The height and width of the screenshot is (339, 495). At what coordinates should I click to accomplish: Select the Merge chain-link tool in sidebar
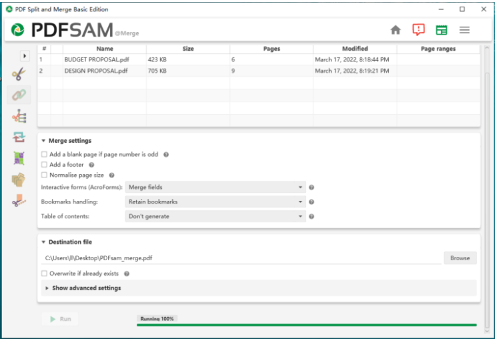point(19,95)
